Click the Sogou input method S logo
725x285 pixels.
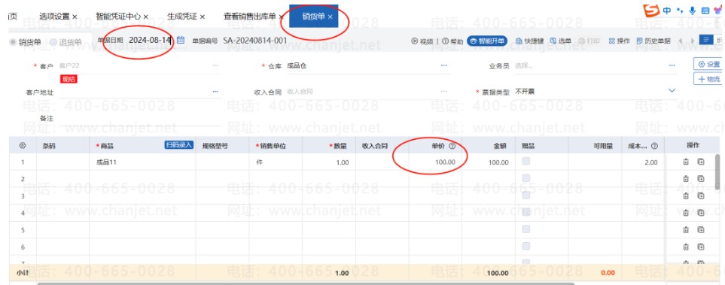pyautogui.click(x=651, y=11)
